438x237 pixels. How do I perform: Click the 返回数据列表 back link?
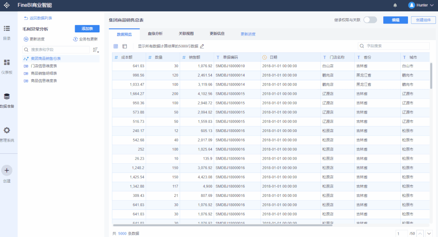pyautogui.click(x=38, y=18)
